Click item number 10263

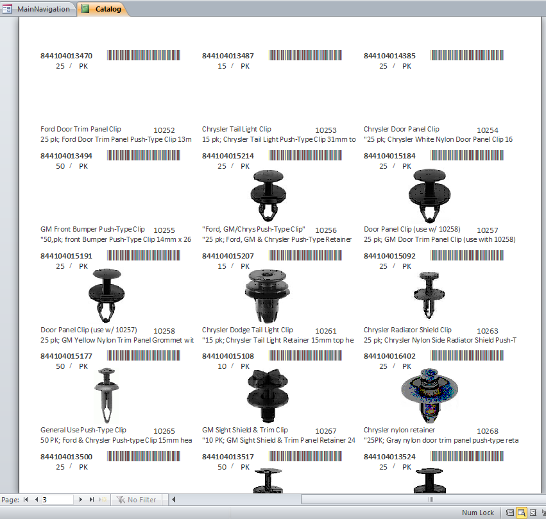(x=488, y=331)
